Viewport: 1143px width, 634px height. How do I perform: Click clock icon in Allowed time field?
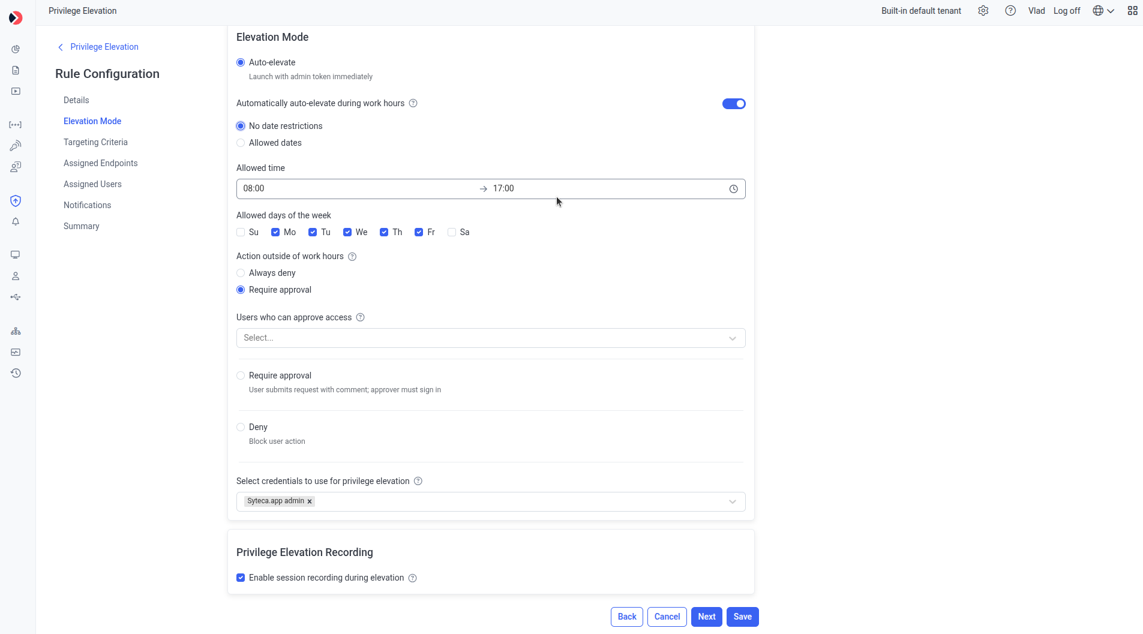click(733, 189)
